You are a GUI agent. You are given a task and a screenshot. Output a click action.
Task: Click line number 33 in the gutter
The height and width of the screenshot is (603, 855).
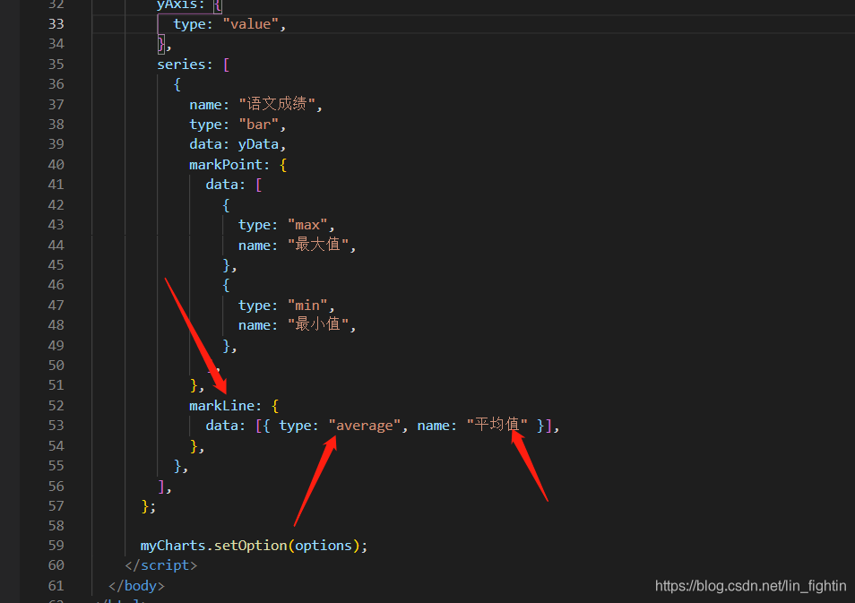pyautogui.click(x=56, y=24)
